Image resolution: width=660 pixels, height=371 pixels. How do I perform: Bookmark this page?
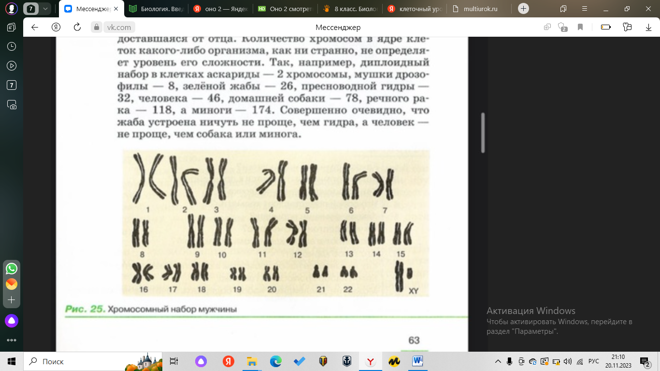click(x=580, y=28)
